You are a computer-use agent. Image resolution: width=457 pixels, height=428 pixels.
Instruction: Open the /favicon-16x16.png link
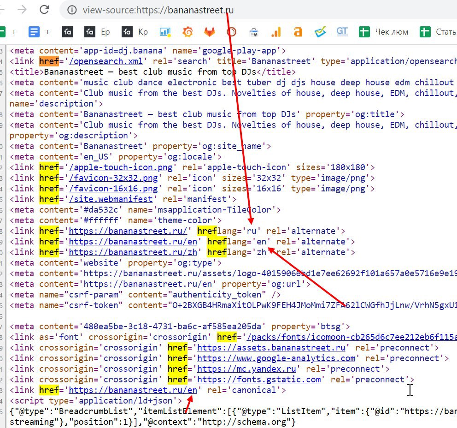point(113,189)
